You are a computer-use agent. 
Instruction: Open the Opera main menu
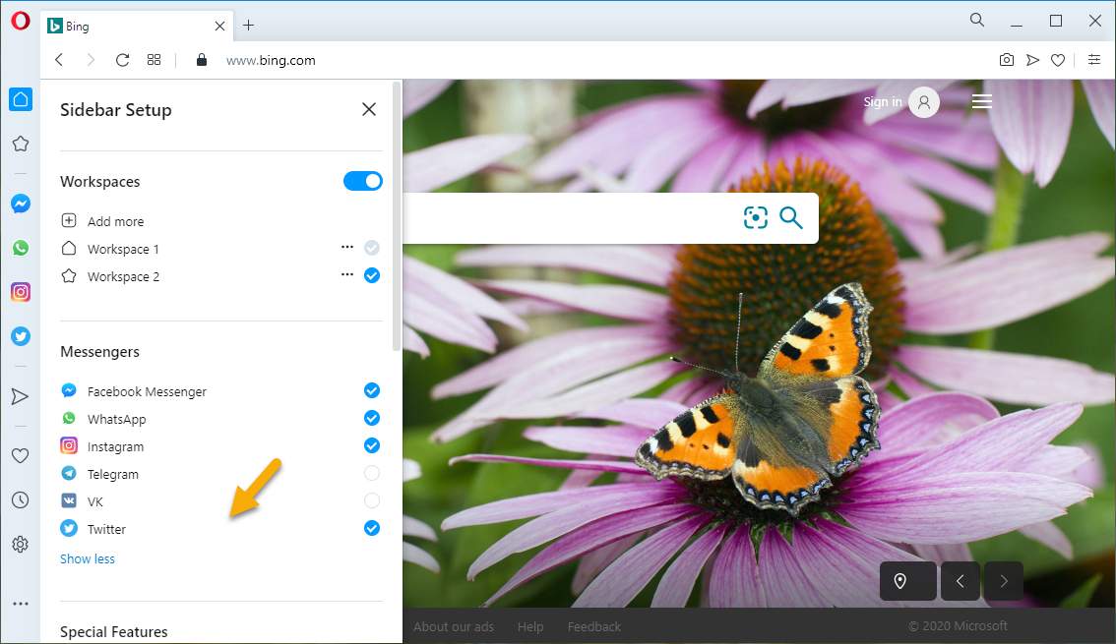coord(20,21)
